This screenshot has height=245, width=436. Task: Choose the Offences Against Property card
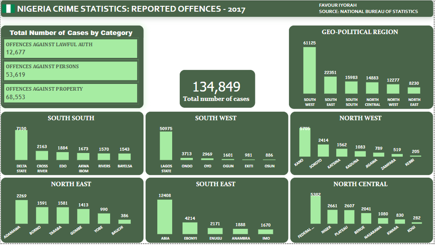(x=71, y=93)
